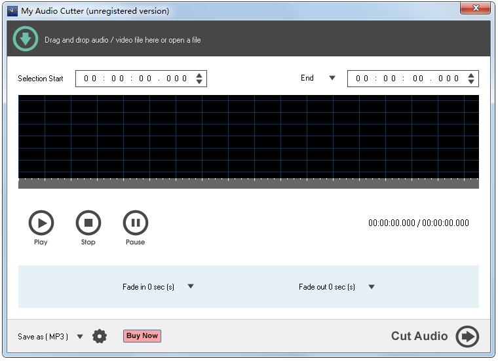Click the Pause button icon
This screenshot has height=361, width=498.
(x=136, y=223)
